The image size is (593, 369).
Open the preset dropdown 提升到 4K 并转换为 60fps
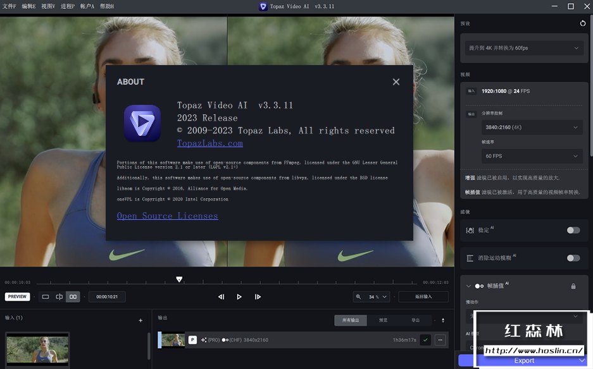pos(524,48)
